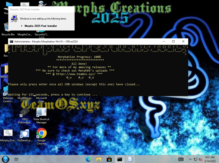219x163 pixels.
Task: Click the 'All Done!' text in CMD
Action: (x=79, y=64)
